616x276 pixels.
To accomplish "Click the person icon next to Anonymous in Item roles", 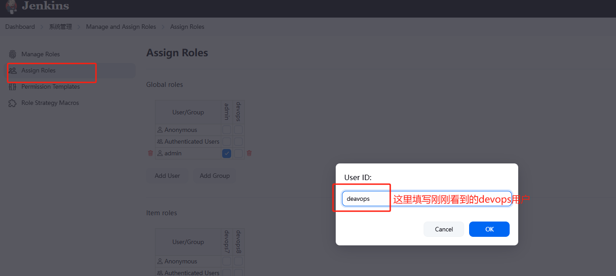I will [x=160, y=261].
